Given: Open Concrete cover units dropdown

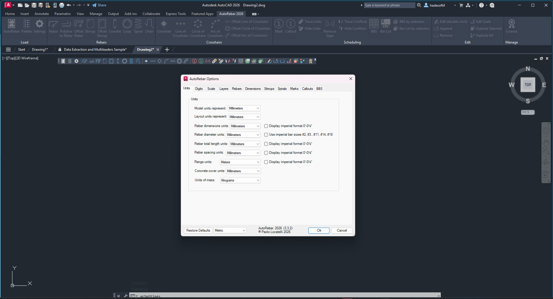Looking at the screenshot, I should pyautogui.click(x=243, y=171).
